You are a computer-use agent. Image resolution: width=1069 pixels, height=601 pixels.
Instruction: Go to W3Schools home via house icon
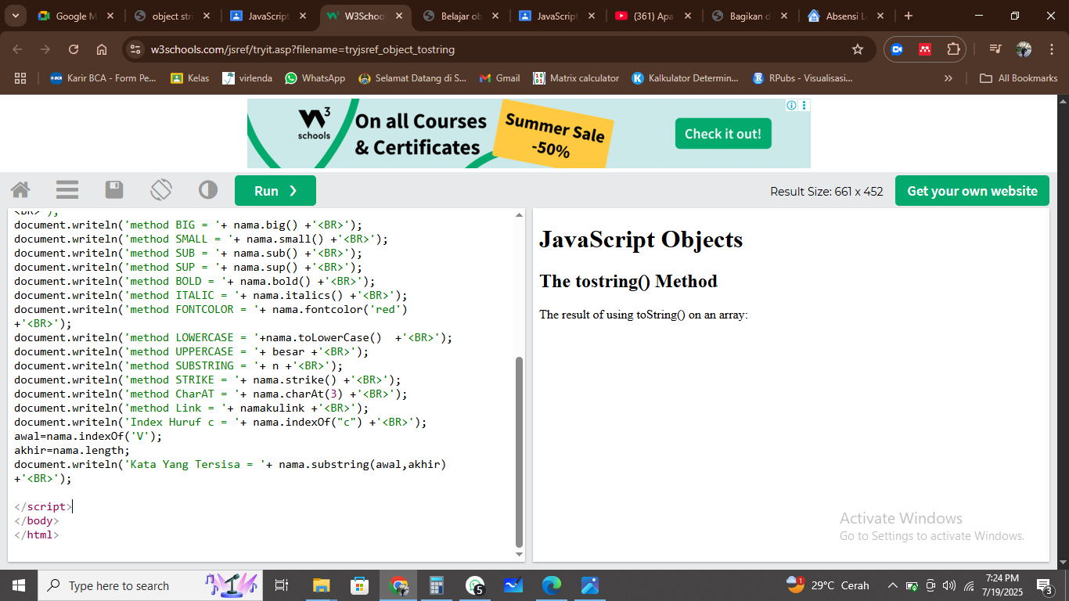(x=20, y=190)
